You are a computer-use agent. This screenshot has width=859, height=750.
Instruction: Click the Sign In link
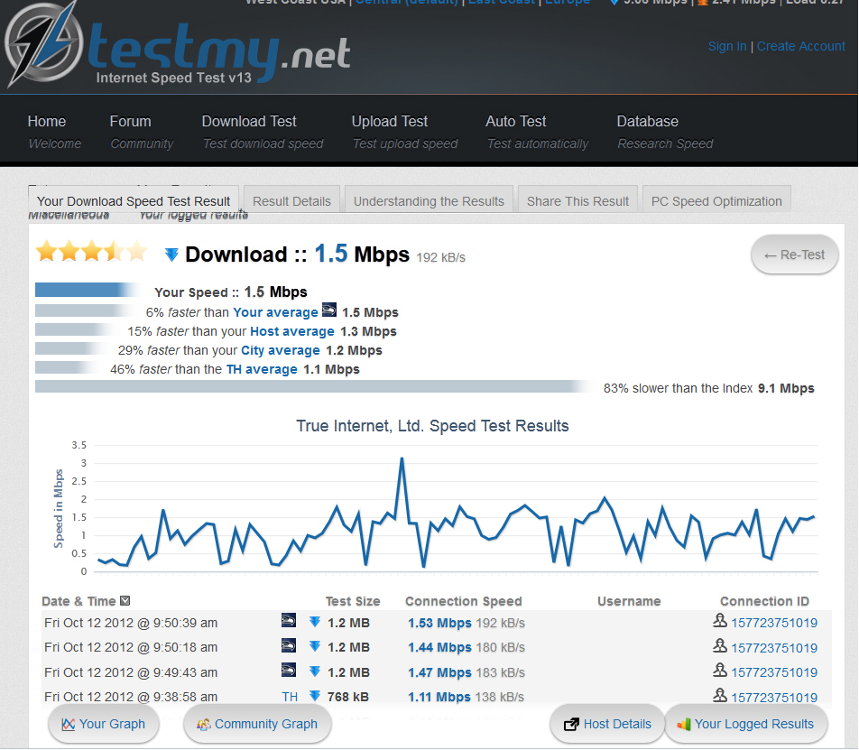point(727,46)
